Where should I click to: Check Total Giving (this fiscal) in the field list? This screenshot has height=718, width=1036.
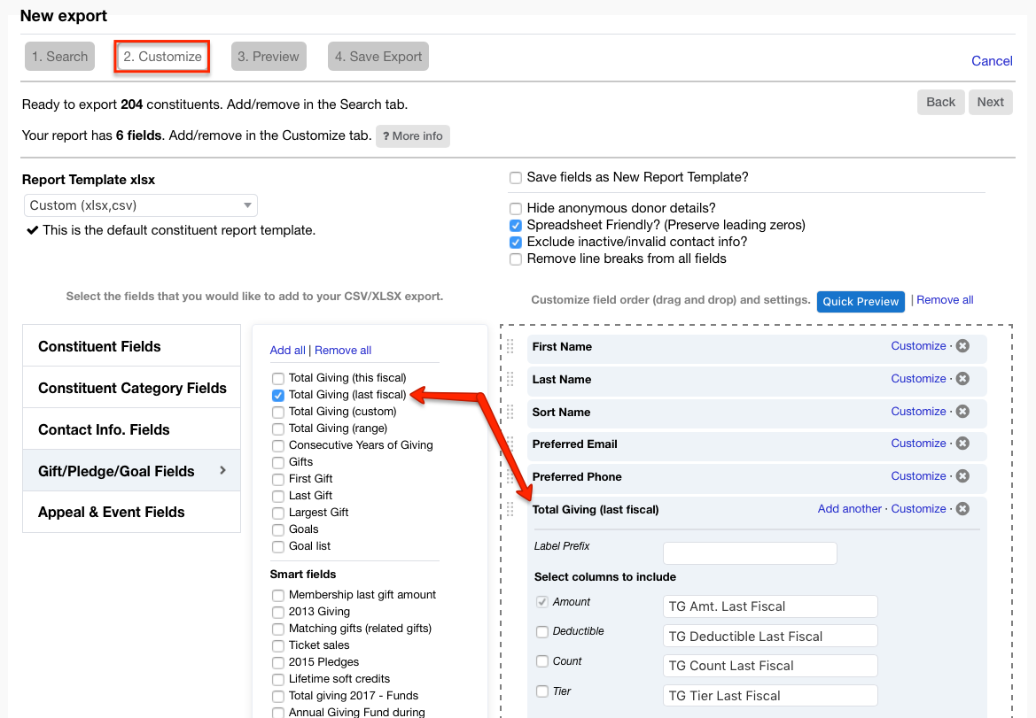(x=277, y=377)
